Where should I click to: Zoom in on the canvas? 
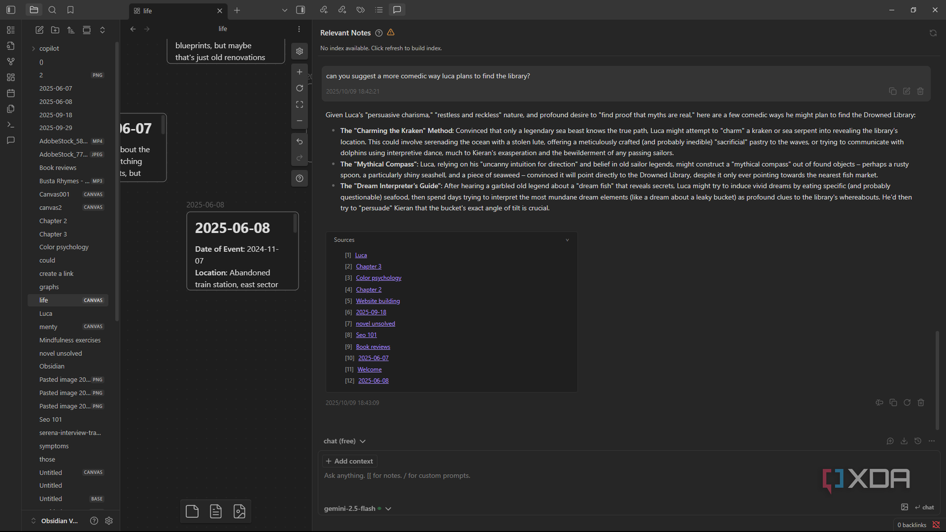tap(299, 72)
